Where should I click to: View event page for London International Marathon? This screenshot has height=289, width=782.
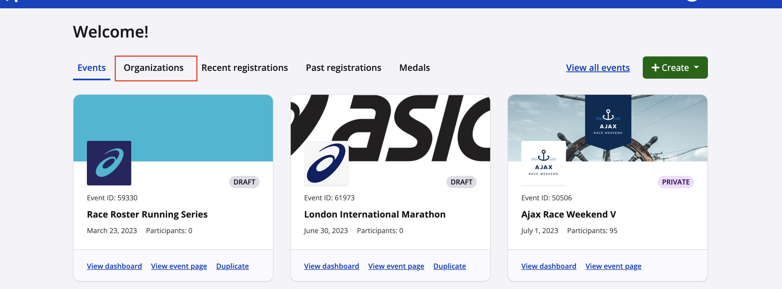click(396, 266)
